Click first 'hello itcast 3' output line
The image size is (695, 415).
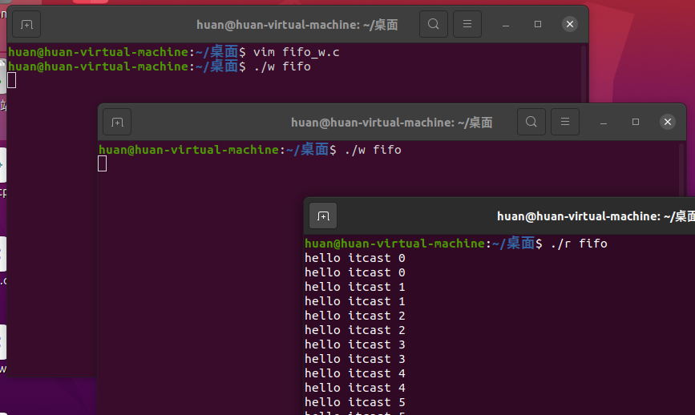tap(355, 344)
